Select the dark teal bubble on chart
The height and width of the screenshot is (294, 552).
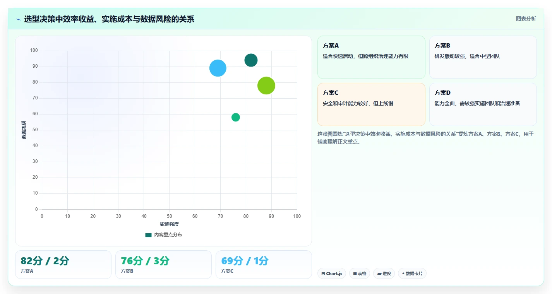[251, 60]
